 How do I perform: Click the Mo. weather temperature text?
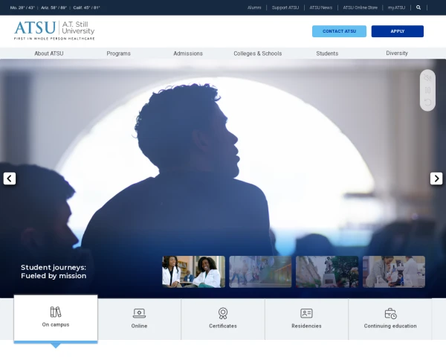[x=22, y=7]
